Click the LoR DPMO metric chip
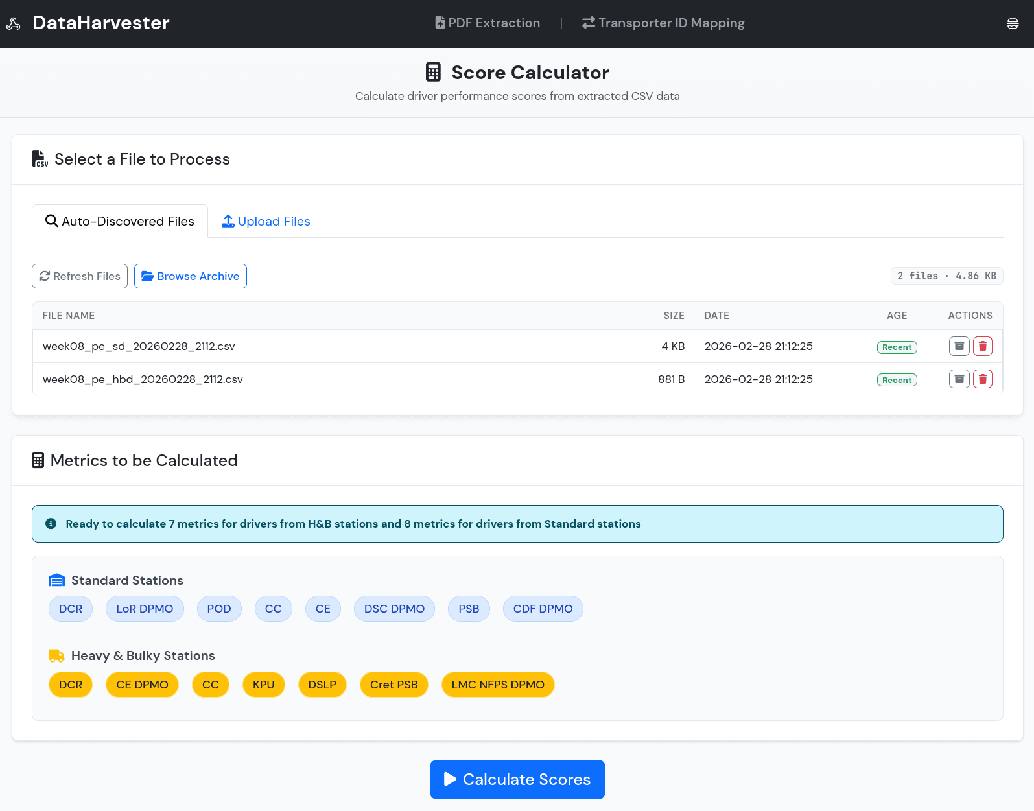This screenshot has height=811, width=1034. 145,609
